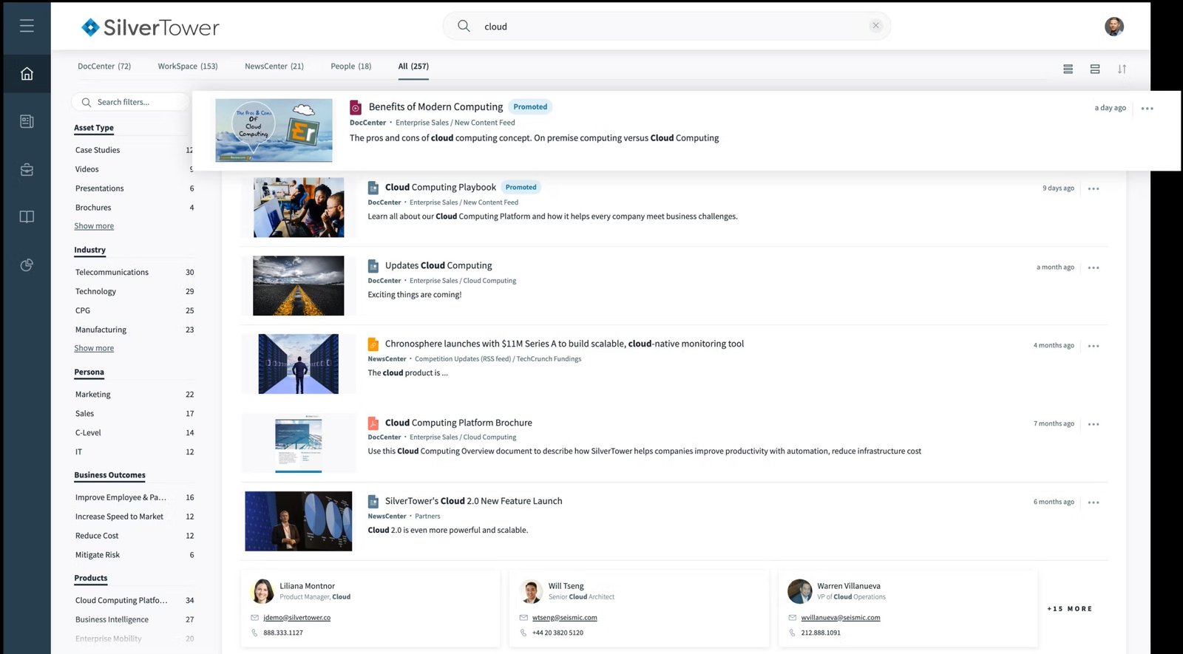1183x654 pixels.
Task: Open more options for Benefits of Modern Computing
Action: point(1147,108)
